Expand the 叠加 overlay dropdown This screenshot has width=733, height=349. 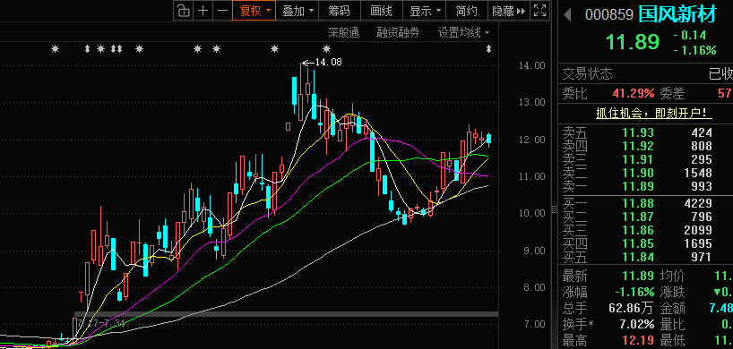coord(298,11)
